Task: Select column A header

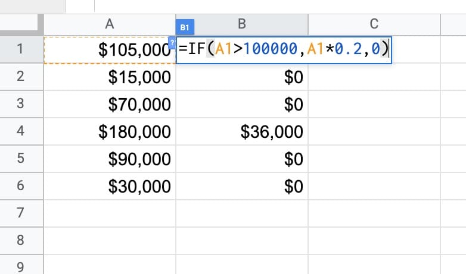Action: coord(110,23)
